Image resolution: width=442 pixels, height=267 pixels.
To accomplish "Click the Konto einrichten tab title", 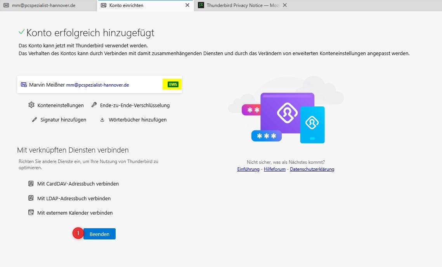I will (126, 5).
